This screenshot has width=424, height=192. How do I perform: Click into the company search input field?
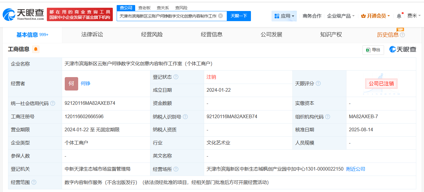168,16
